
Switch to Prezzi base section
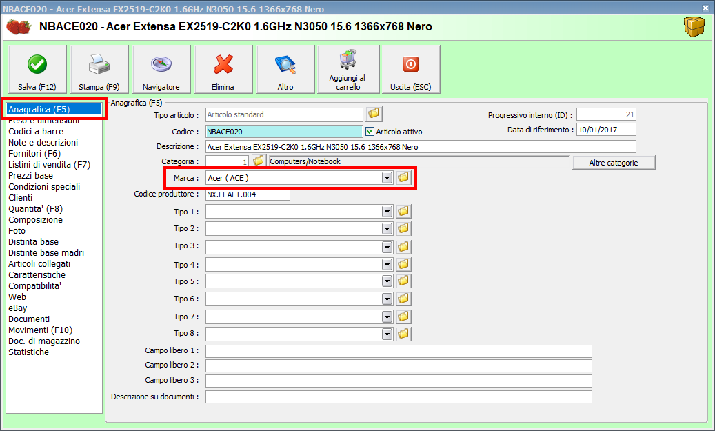tap(30, 176)
